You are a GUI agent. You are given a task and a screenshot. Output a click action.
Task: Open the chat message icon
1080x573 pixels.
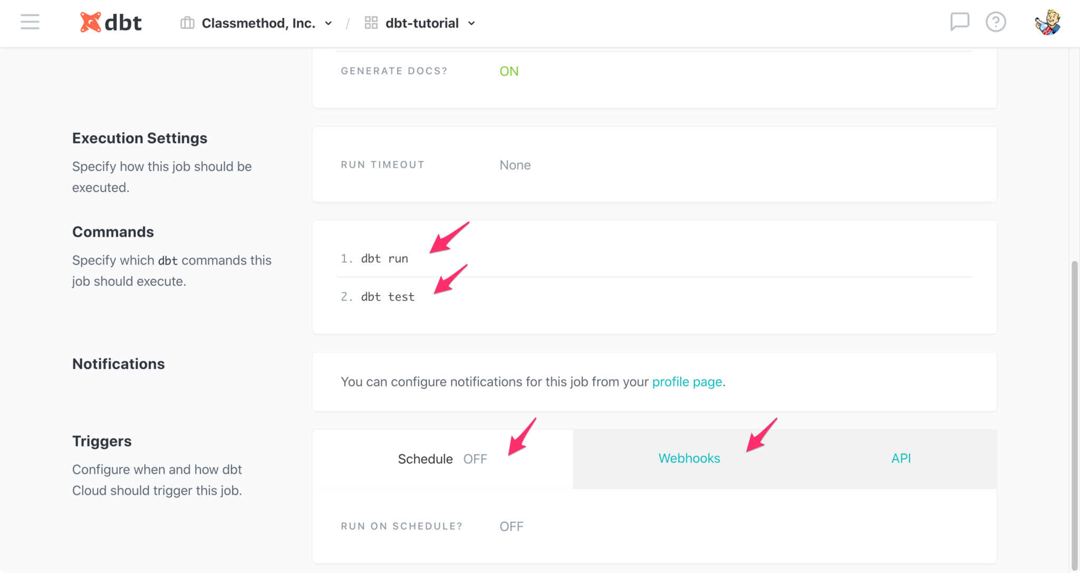[959, 22]
